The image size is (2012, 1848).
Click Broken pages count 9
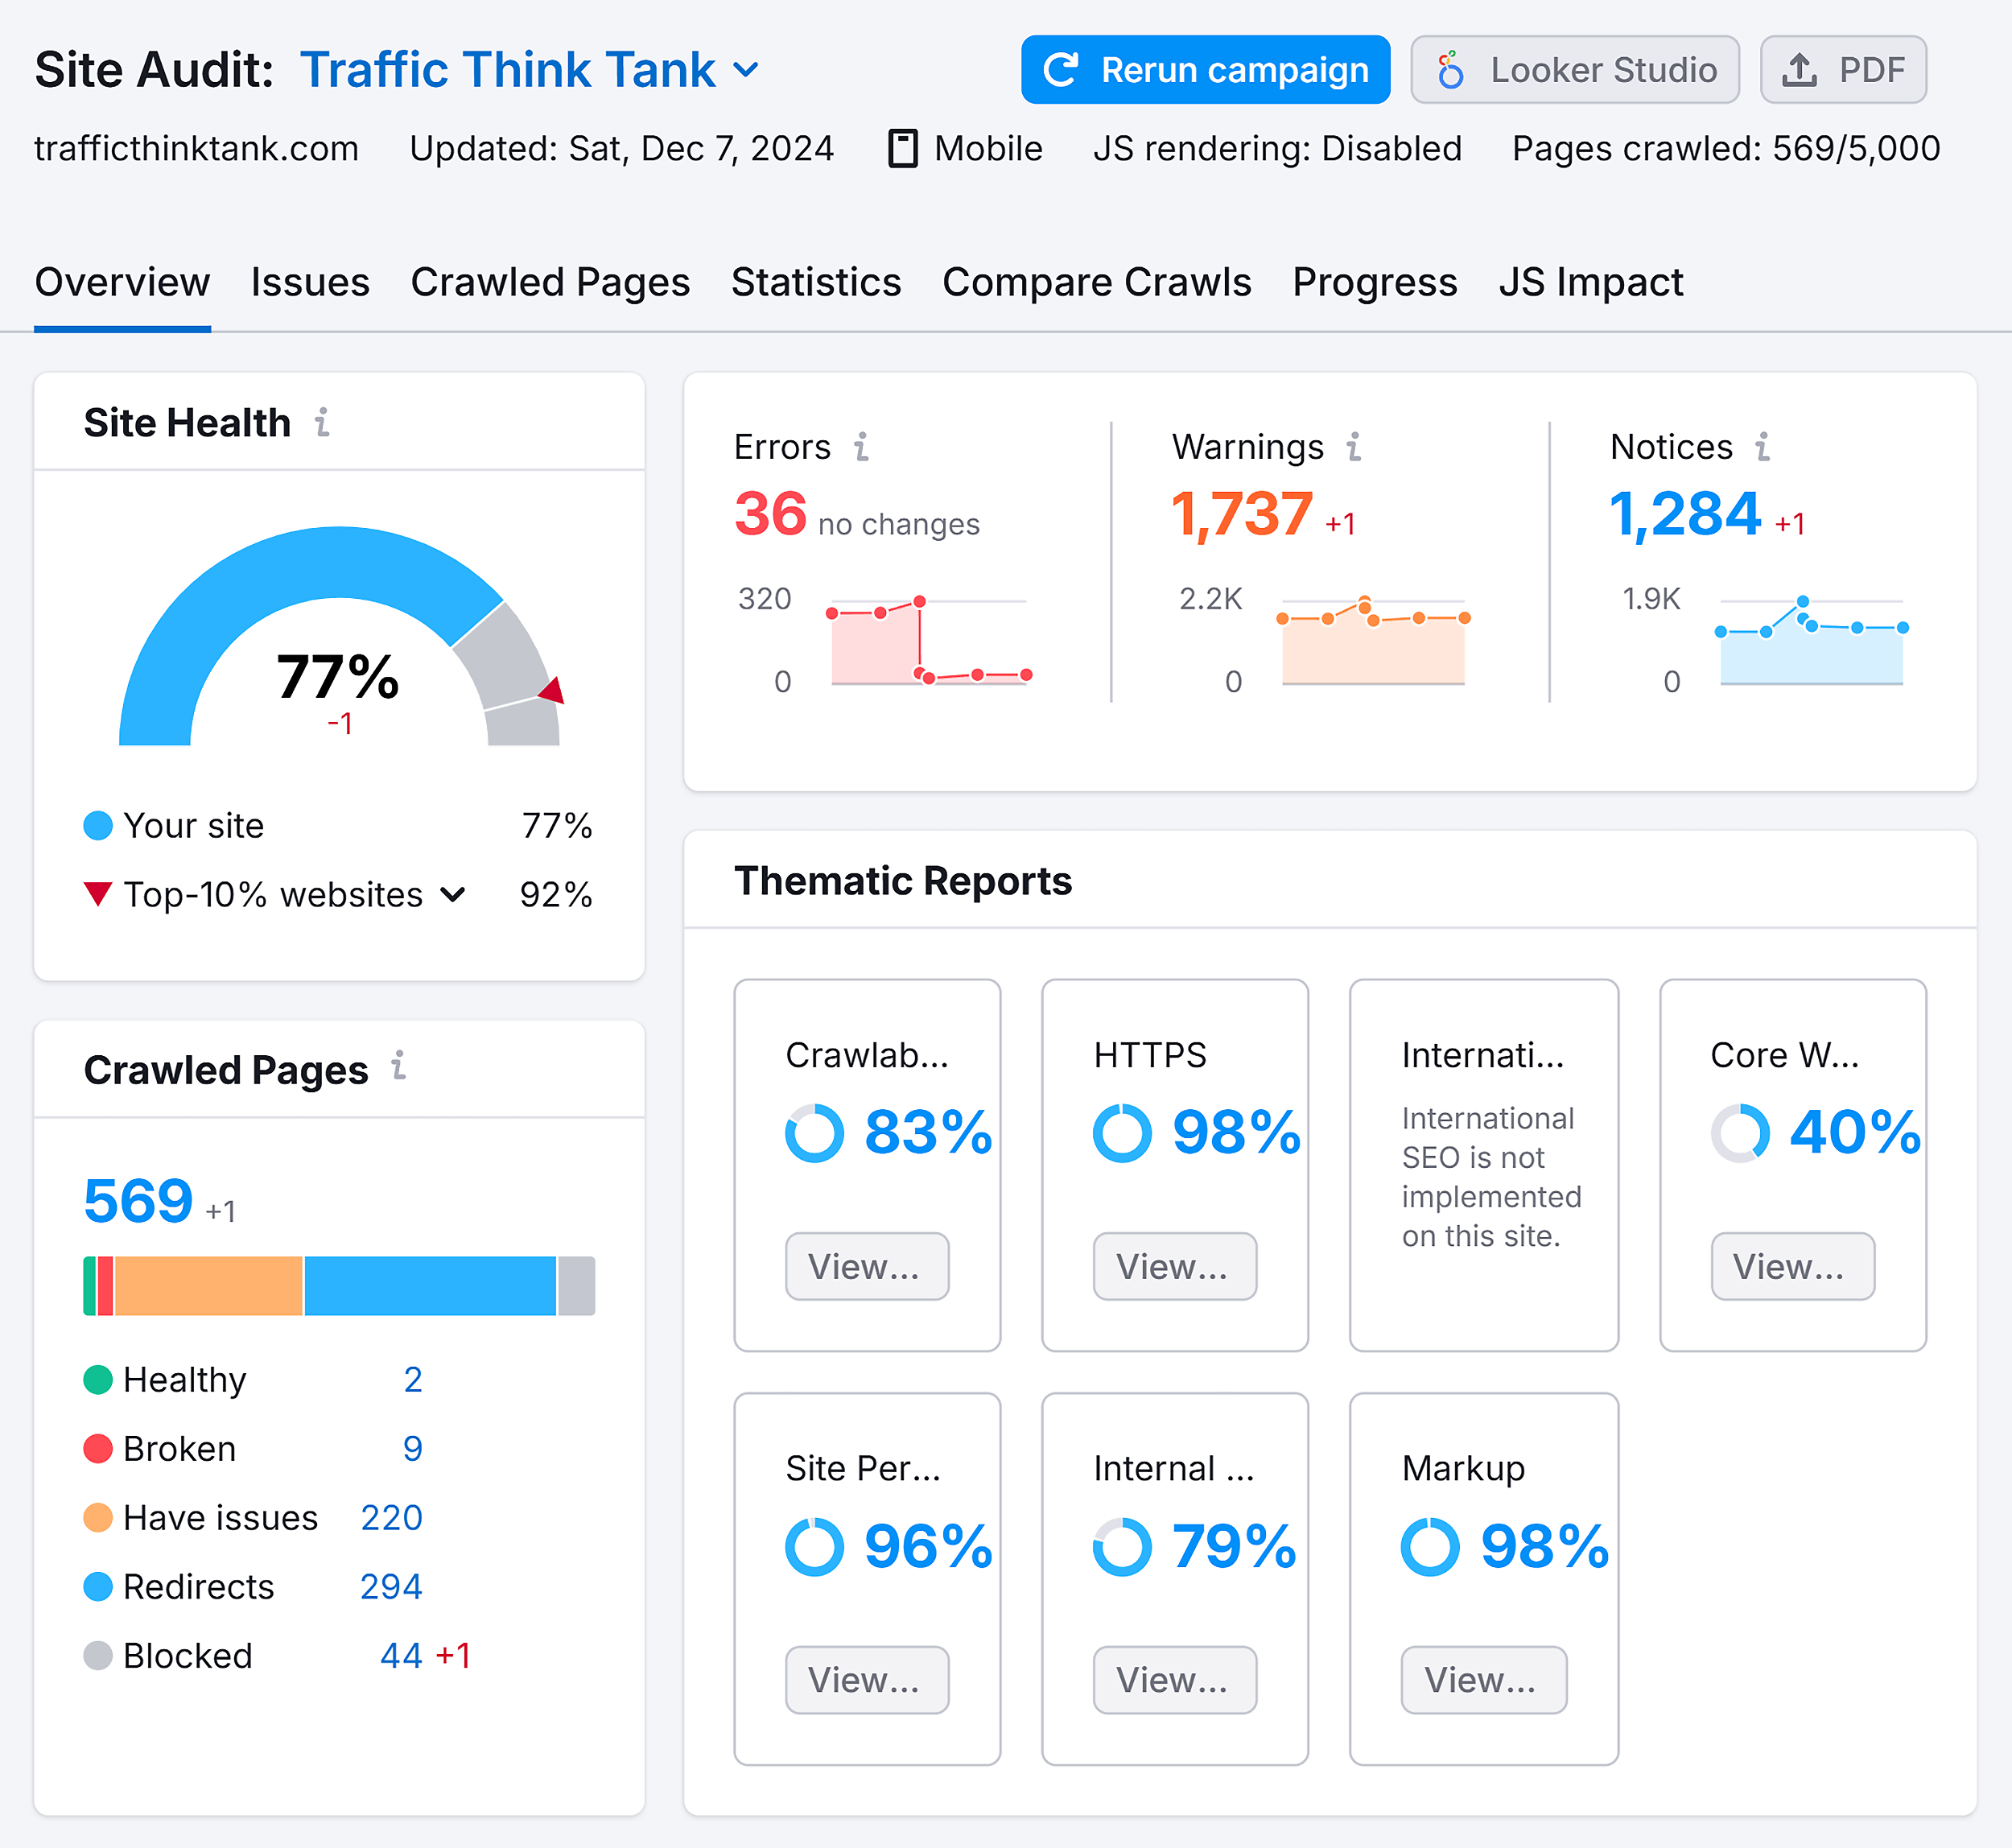click(x=413, y=1449)
